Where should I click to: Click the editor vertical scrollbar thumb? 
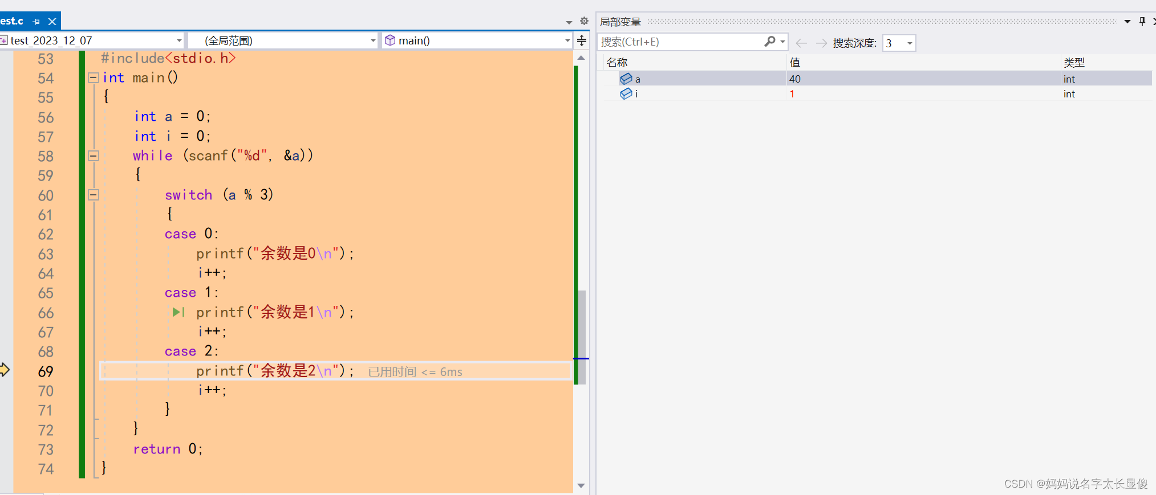point(582,337)
